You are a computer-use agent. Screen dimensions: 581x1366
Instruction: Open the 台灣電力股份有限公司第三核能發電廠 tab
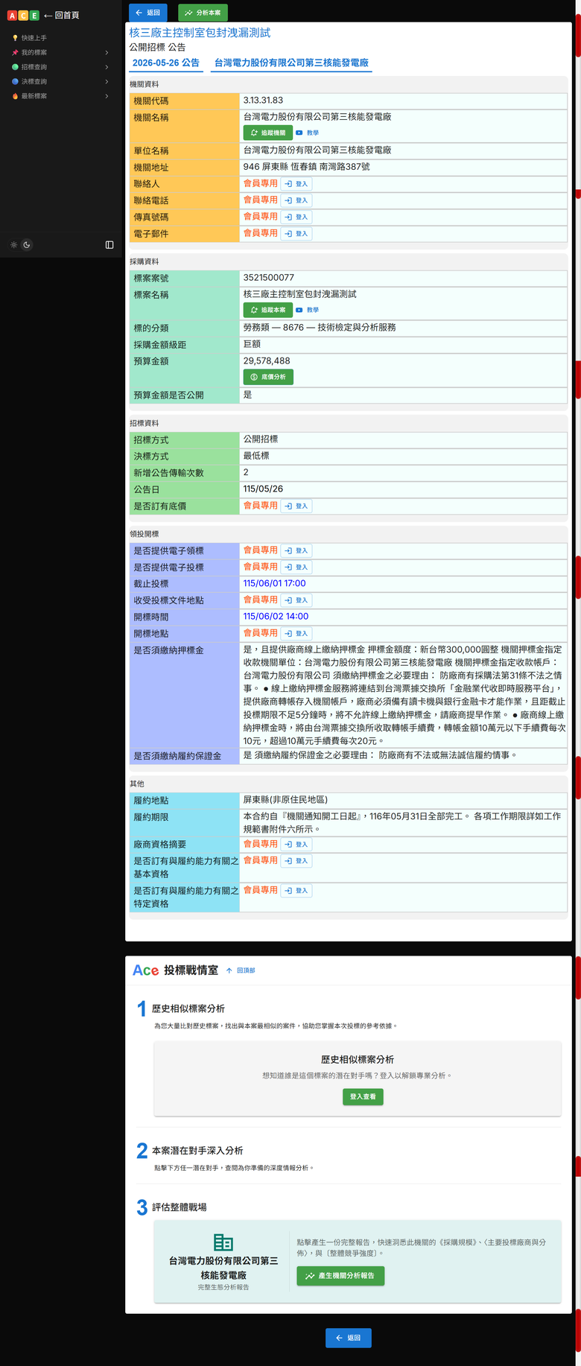tap(291, 63)
